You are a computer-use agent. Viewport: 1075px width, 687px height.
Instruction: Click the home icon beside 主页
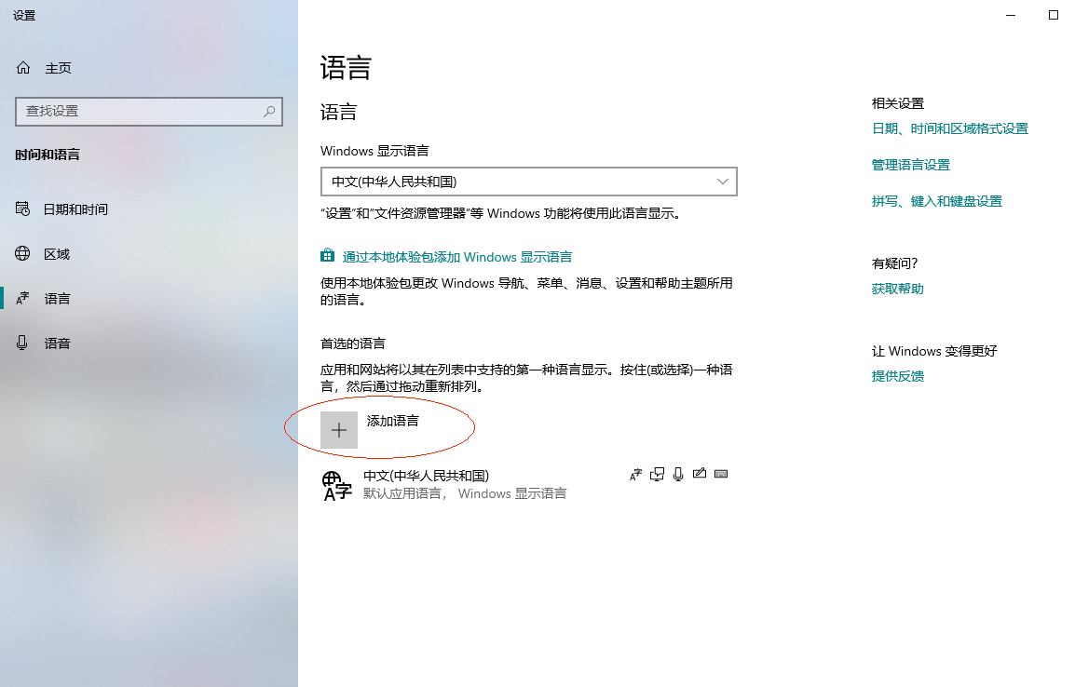[23, 67]
